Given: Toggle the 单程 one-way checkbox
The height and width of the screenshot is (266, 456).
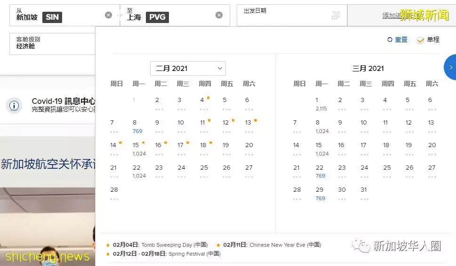Looking at the screenshot, I should point(420,40).
